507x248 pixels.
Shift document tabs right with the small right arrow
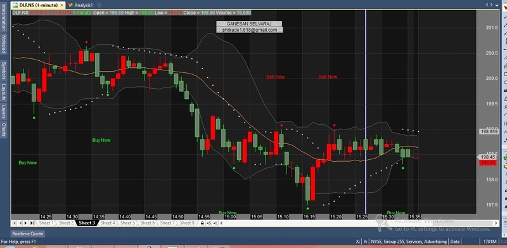coord(492,5)
